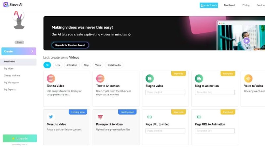Click the Text to Video card icon

51,78
